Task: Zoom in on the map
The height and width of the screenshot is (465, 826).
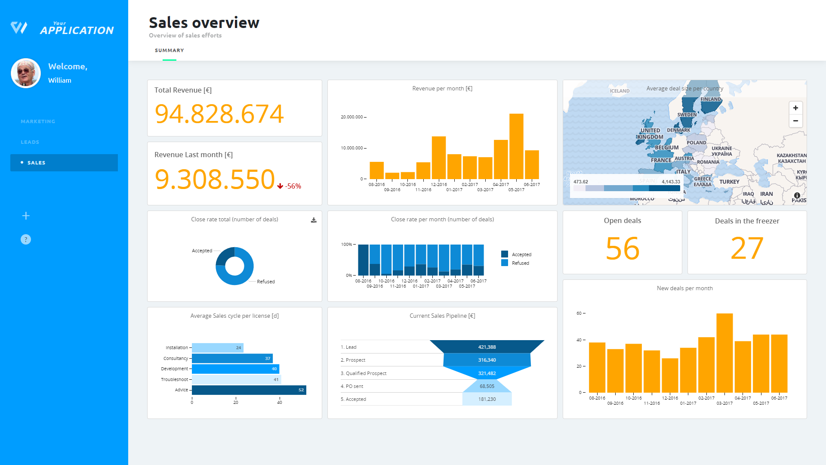Action: 795,108
